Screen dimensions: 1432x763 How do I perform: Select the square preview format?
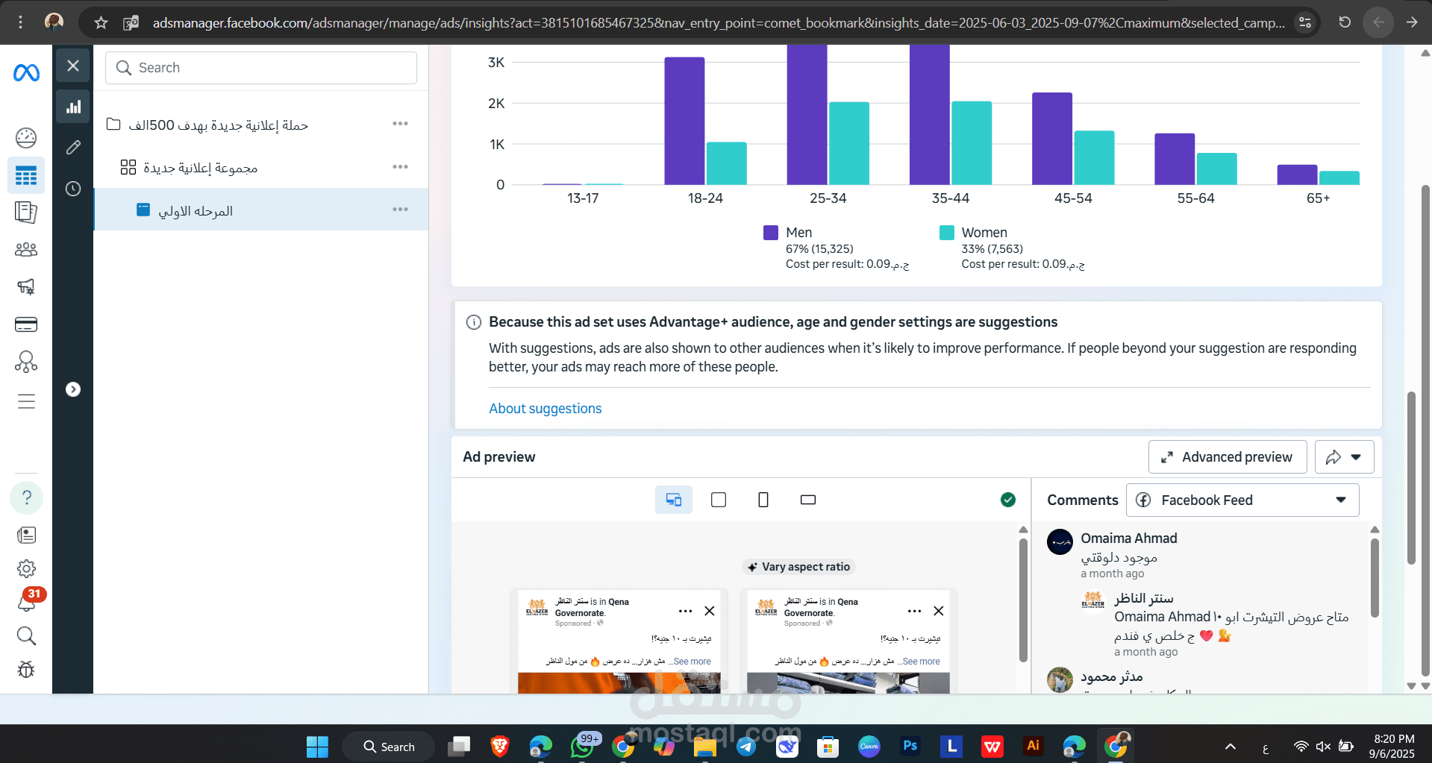pyautogui.click(x=719, y=500)
